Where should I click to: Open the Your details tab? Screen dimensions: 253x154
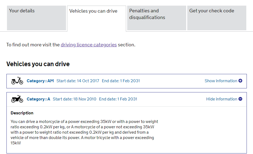tap(36, 18)
